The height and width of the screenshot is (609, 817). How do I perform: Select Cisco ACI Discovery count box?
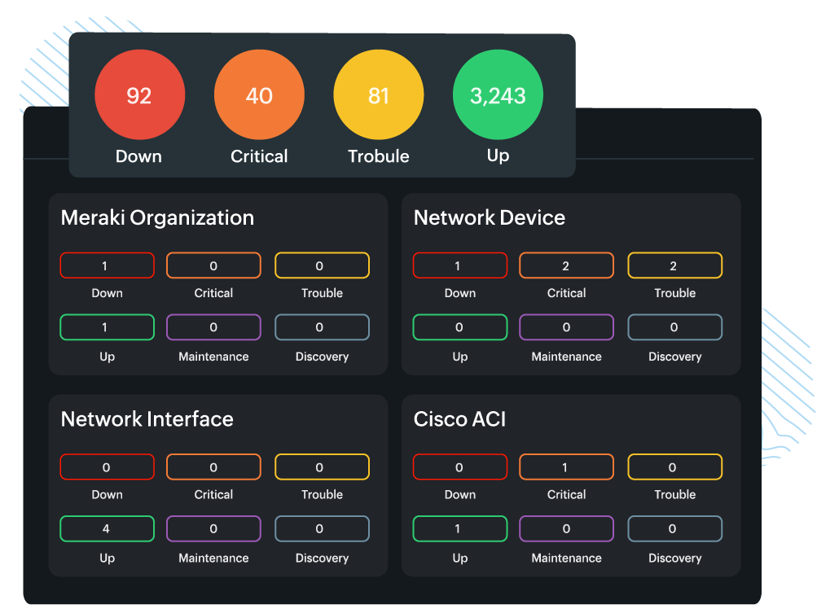point(674,529)
